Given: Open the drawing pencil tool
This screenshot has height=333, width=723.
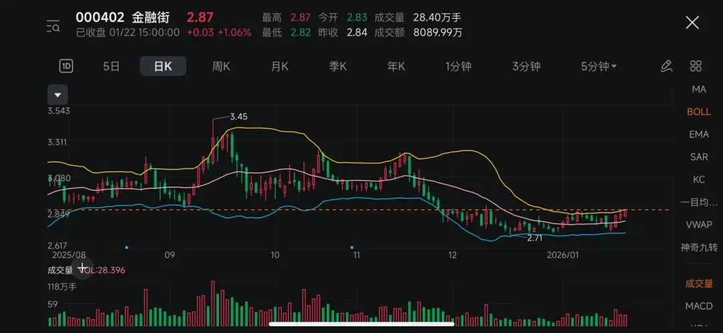Looking at the screenshot, I should 666,66.
